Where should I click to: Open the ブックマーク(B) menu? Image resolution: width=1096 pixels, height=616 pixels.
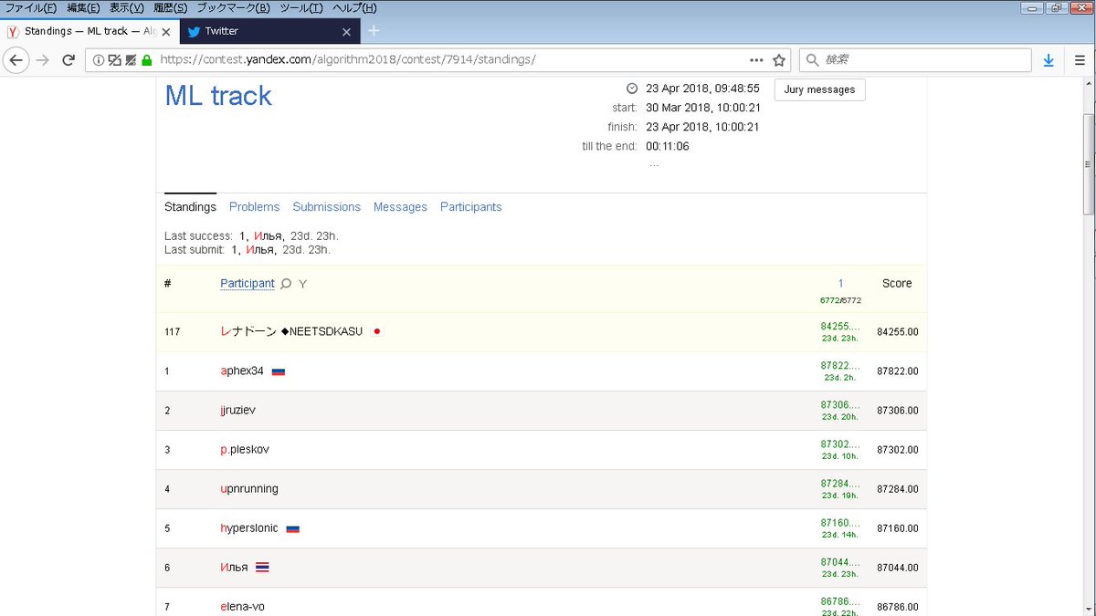[x=233, y=7]
